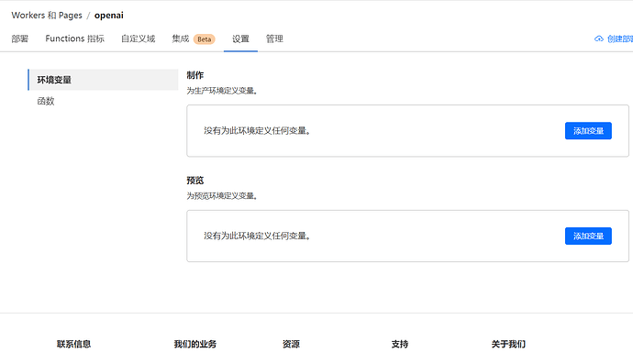633x352 pixels.
Task: Click the 为生产环境定义变量 description
Action: click(x=222, y=91)
